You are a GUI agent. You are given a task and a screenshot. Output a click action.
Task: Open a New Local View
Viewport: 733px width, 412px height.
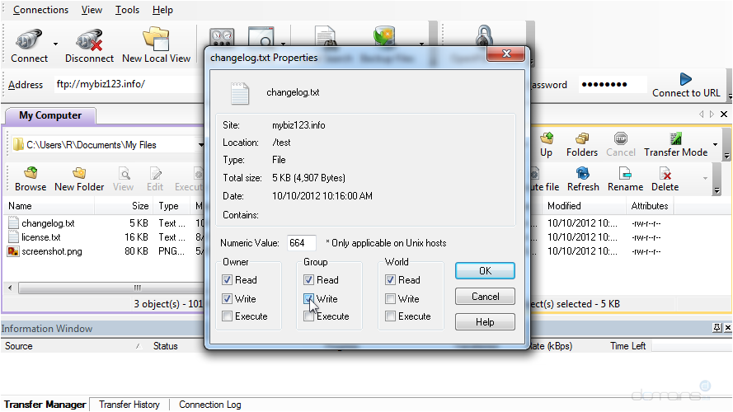156,41
